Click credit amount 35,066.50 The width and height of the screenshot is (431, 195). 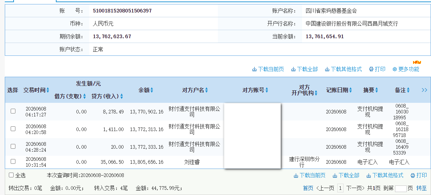coord(112,162)
